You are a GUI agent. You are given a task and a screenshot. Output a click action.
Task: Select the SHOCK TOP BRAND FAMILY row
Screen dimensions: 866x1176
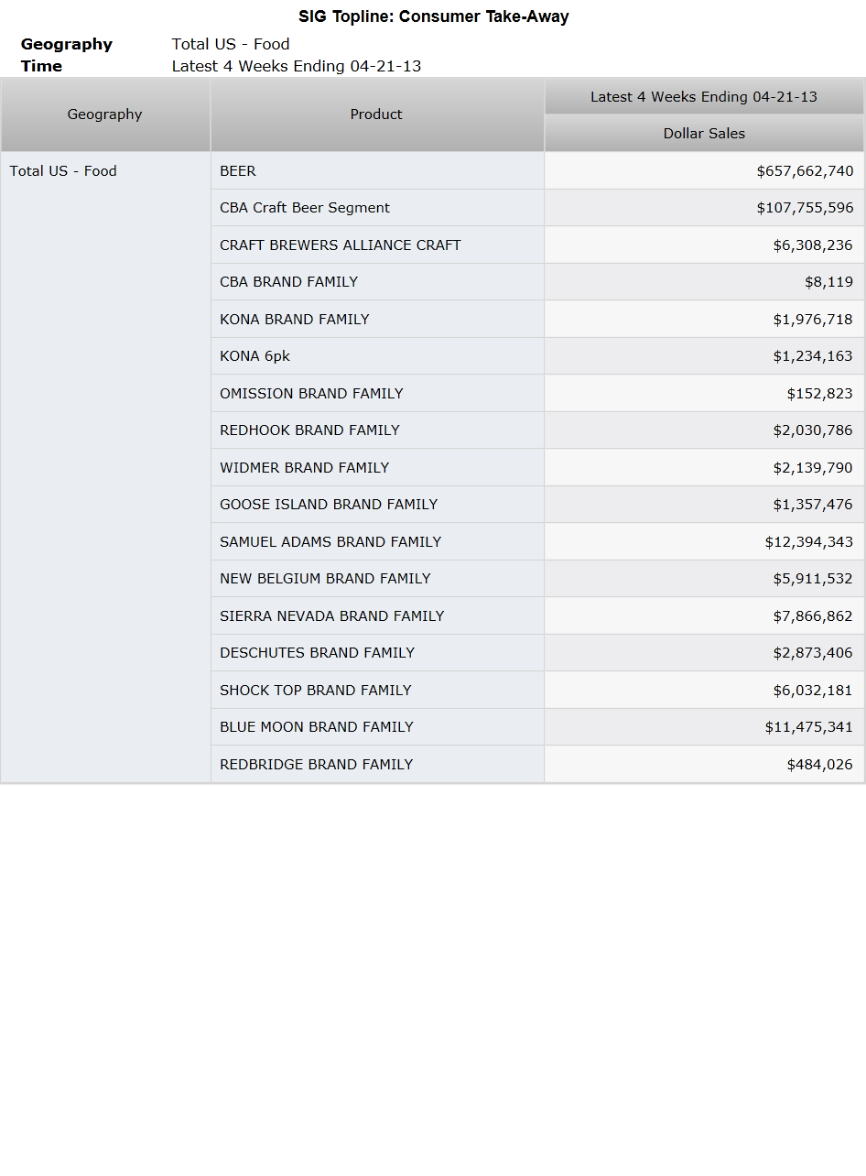(377, 691)
